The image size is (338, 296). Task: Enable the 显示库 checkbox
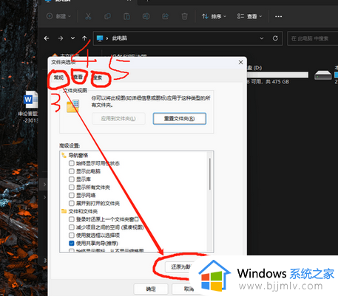(x=72, y=179)
